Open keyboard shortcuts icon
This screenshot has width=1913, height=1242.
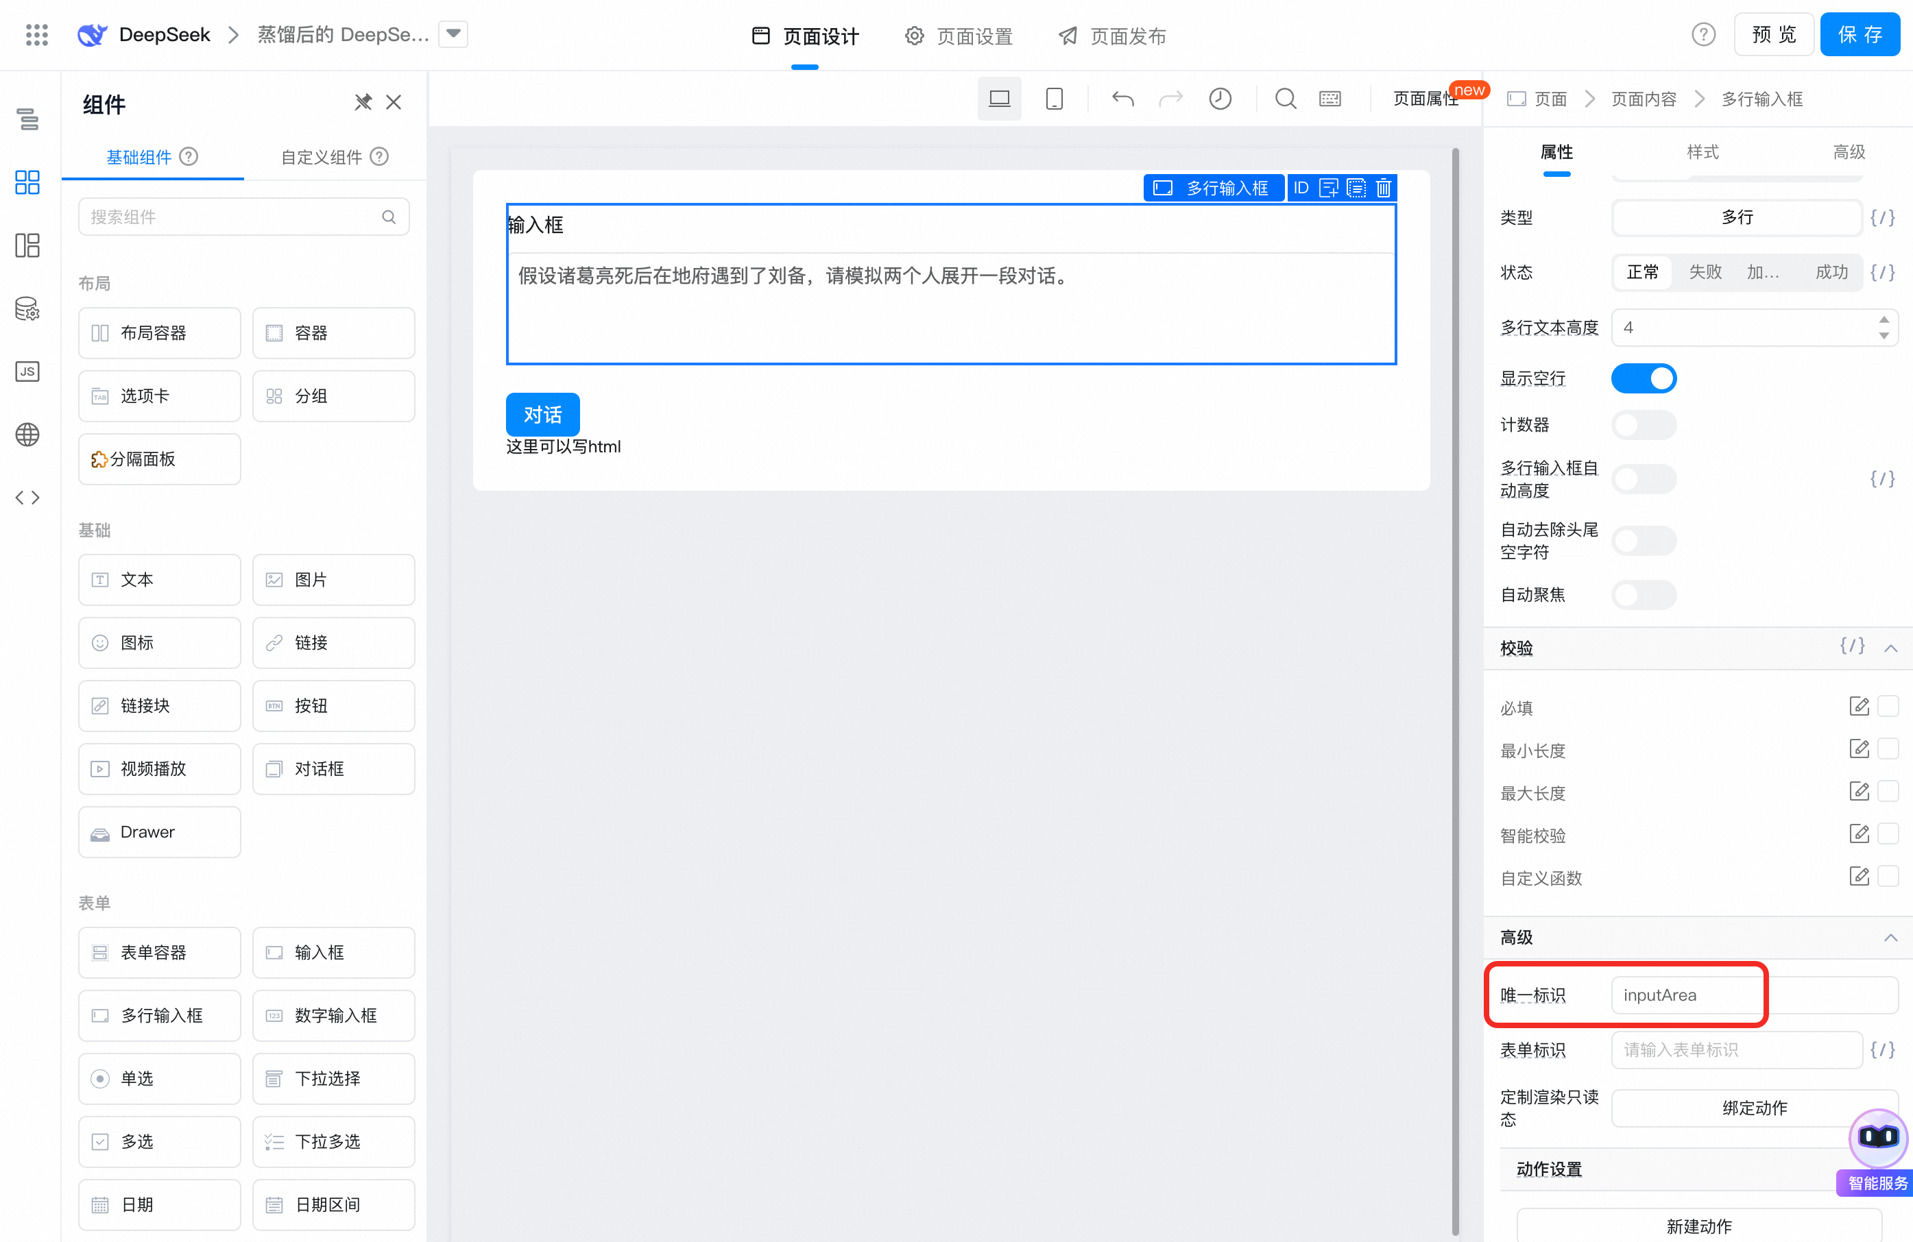tap(1330, 99)
